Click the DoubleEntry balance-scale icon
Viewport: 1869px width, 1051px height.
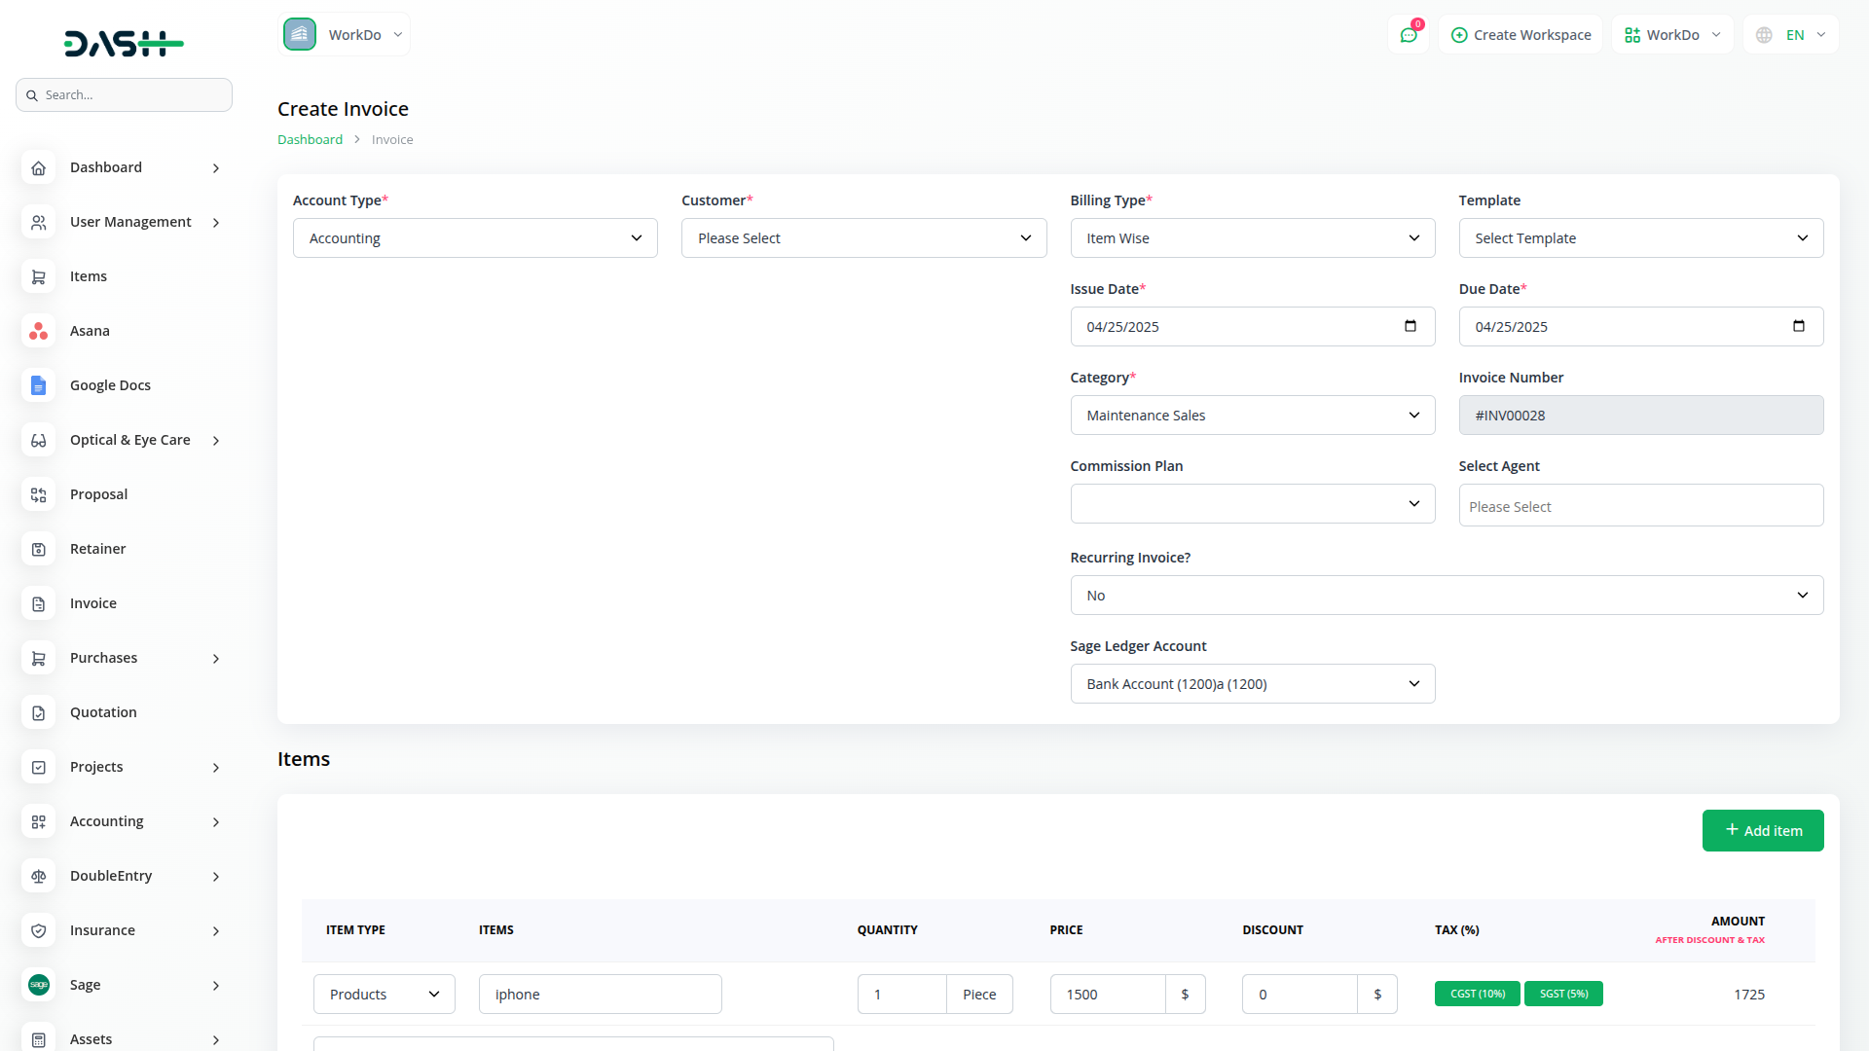(38, 876)
